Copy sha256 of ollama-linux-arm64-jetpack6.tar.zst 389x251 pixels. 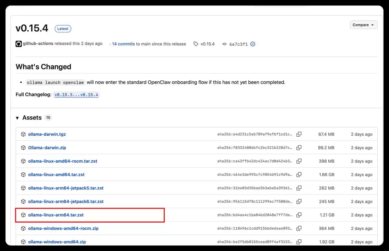tap(299, 201)
